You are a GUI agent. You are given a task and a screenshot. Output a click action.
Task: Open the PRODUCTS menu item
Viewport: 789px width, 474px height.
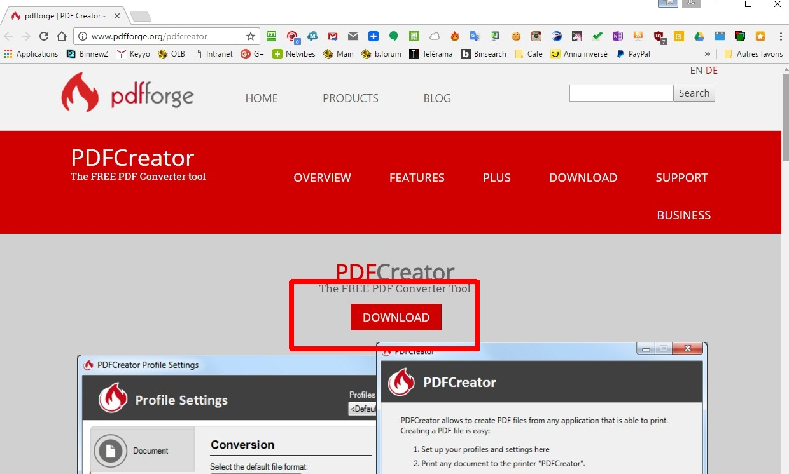(x=351, y=98)
